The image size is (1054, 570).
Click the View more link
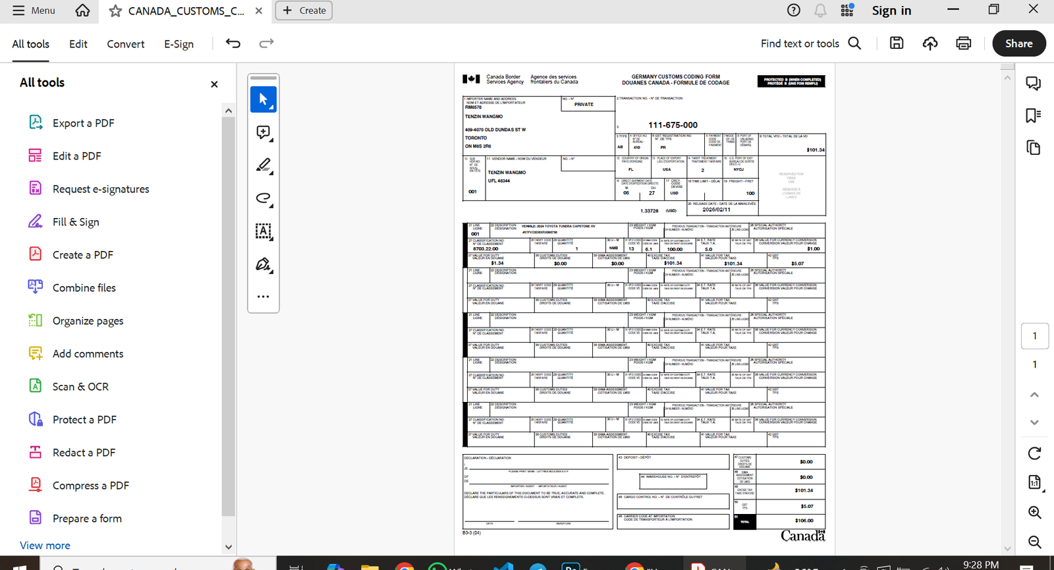(45, 546)
